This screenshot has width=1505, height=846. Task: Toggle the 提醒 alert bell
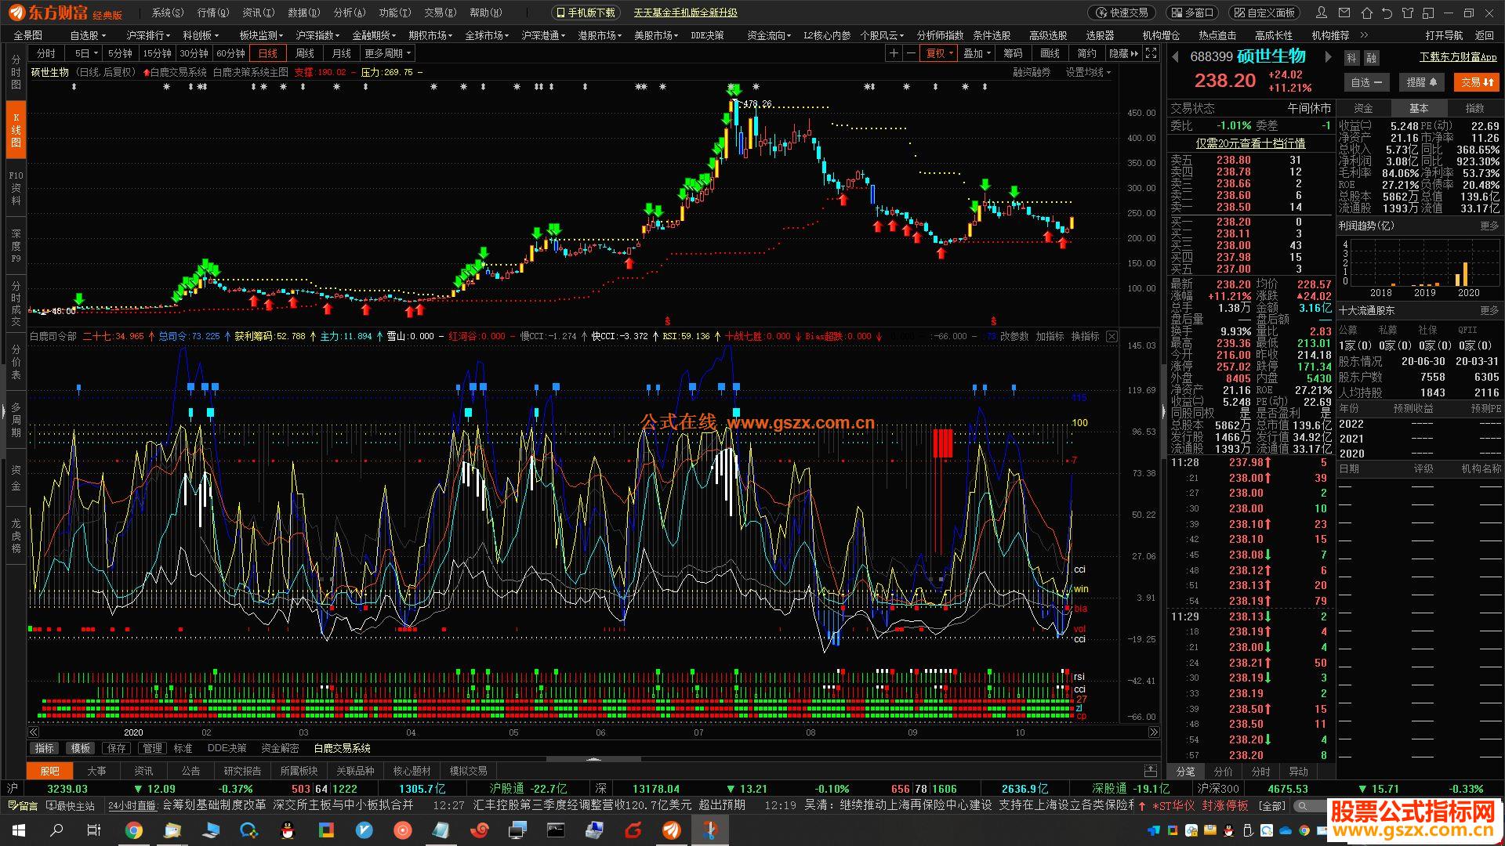(1421, 82)
